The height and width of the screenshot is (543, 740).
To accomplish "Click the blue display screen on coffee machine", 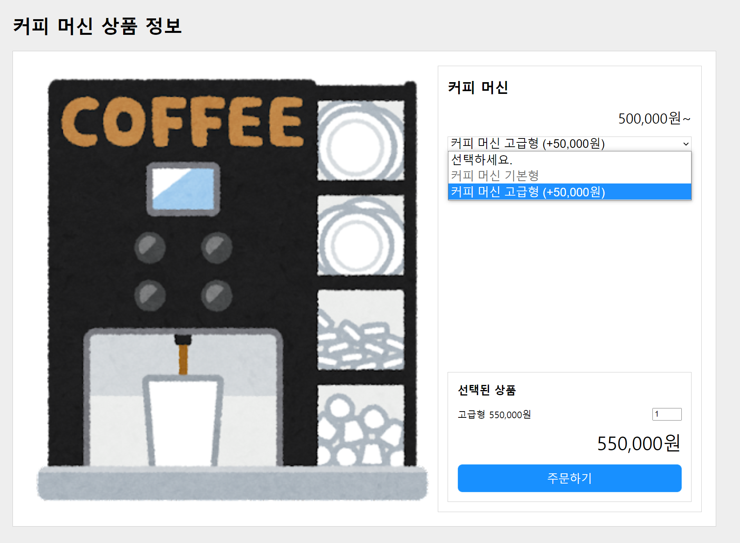I will [x=183, y=189].
